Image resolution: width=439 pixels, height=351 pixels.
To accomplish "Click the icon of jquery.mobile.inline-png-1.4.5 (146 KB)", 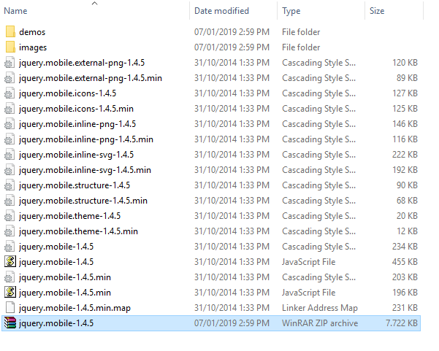I will (x=9, y=124).
